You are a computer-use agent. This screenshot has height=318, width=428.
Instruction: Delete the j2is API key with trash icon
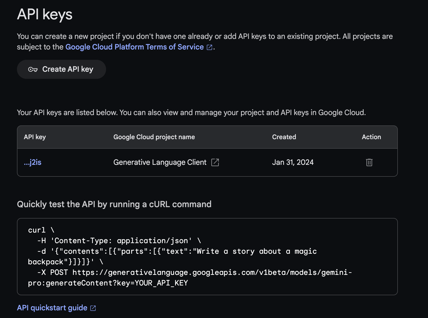click(369, 162)
